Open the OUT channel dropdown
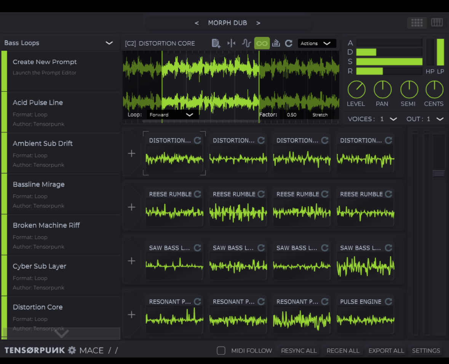The height and width of the screenshot is (364, 449). pos(435,119)
